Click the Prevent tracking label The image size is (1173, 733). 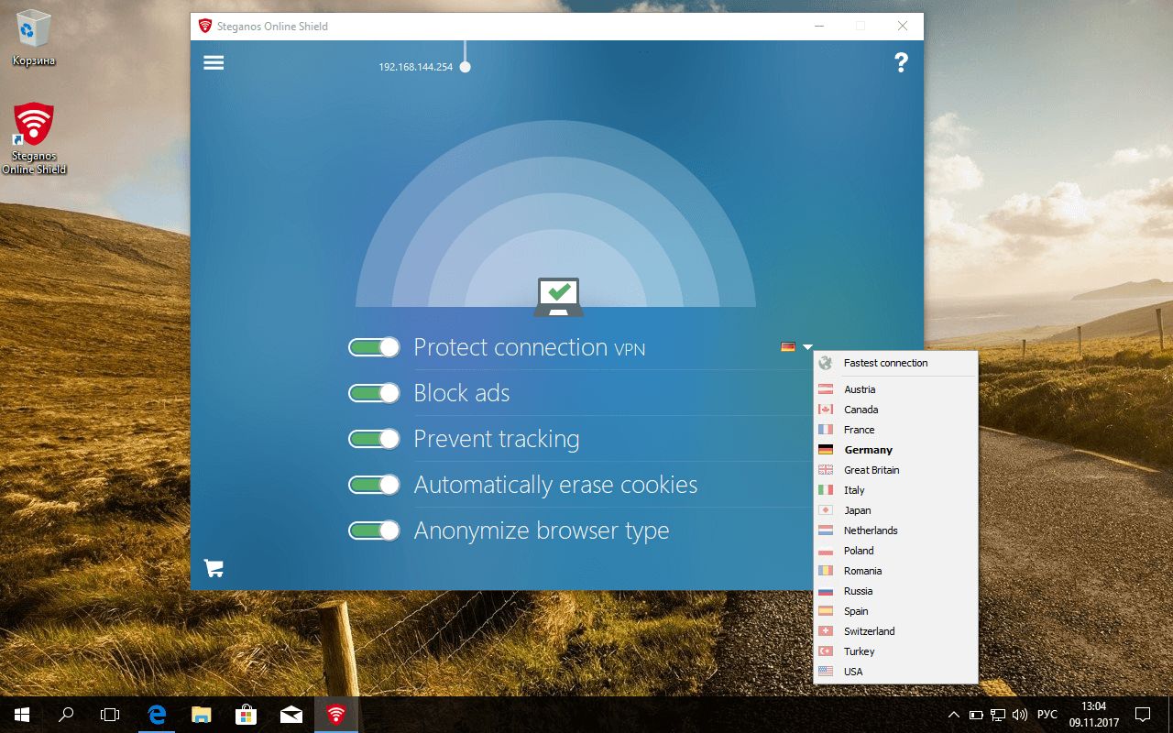coord(497,439)
